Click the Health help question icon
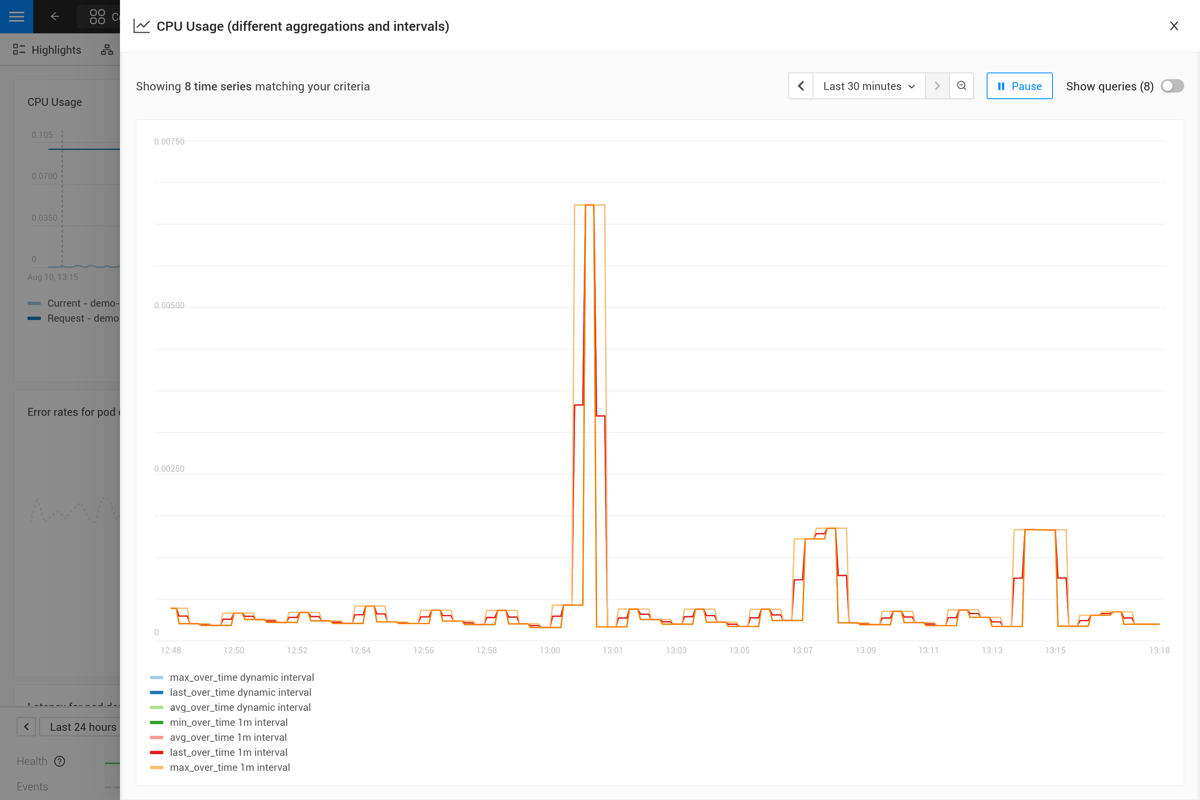This screenshot has height=800, width=1200. (60, 761)
